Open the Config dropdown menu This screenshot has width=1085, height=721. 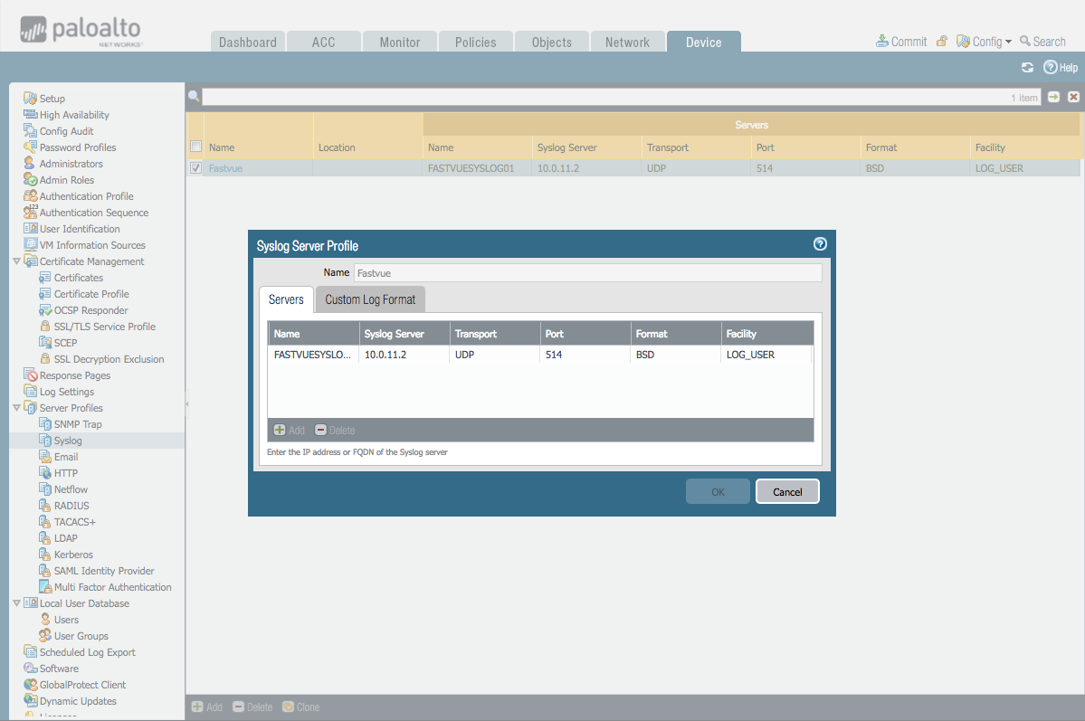(x=984, y=41)
